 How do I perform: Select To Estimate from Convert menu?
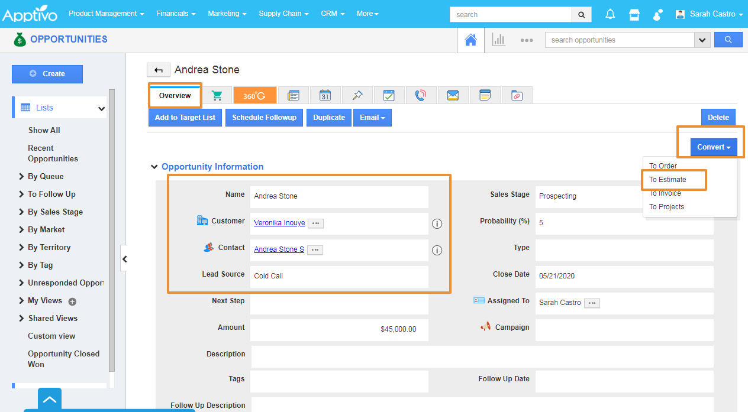[668, 179]
